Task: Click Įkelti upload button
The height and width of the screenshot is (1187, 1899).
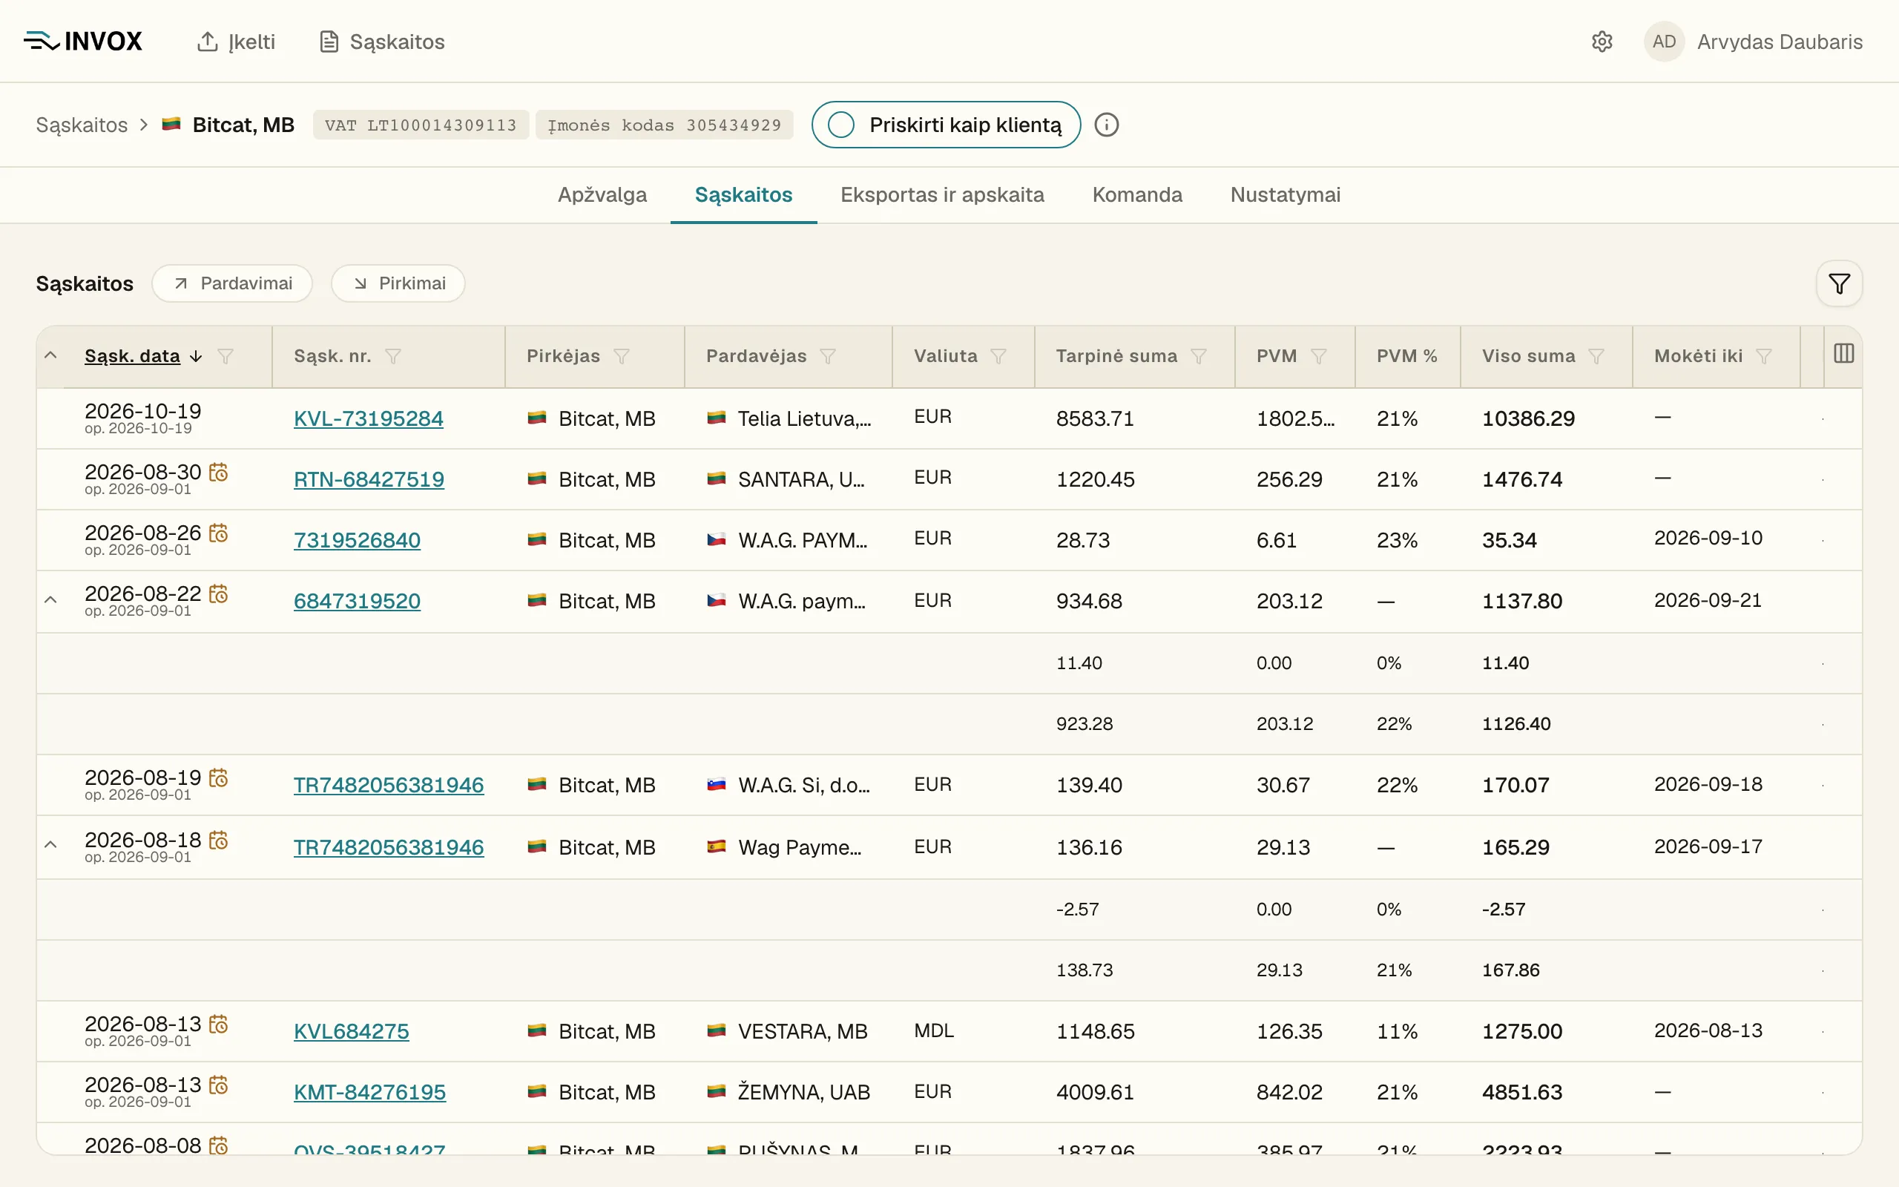Action: pos(236,42)
